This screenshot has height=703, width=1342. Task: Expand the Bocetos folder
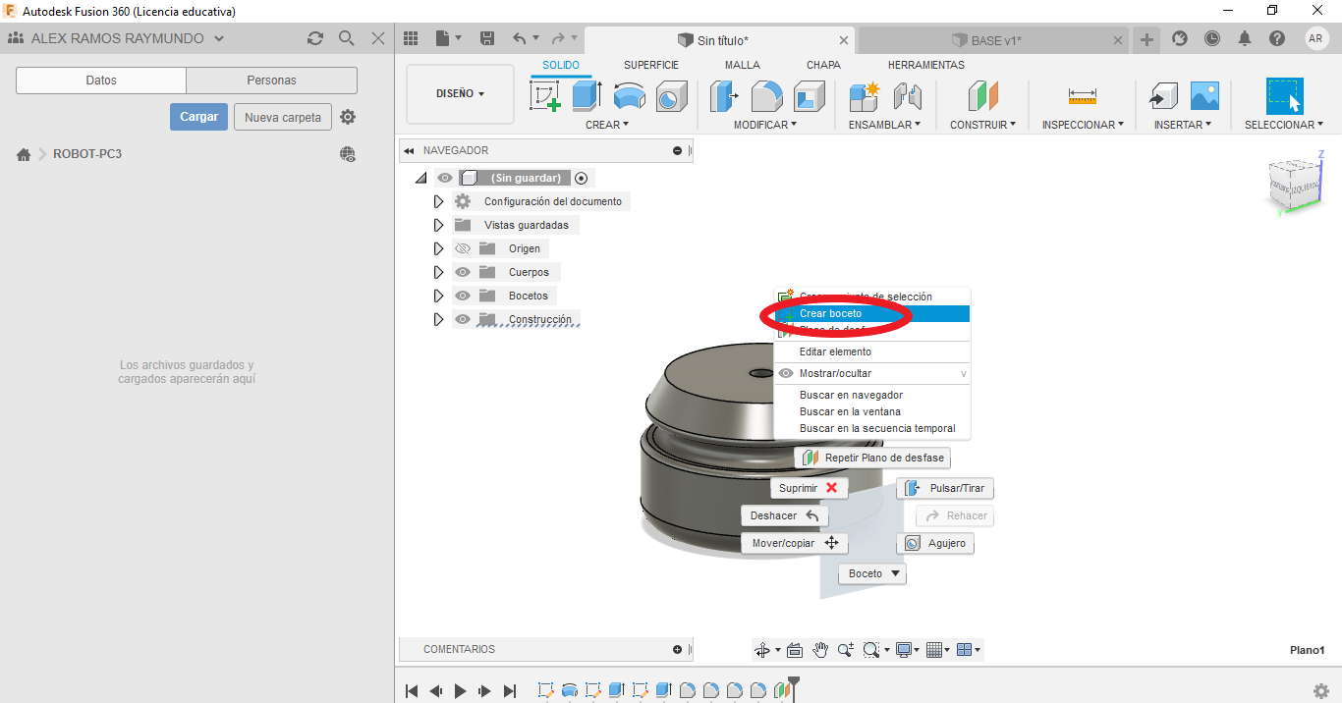439,296
